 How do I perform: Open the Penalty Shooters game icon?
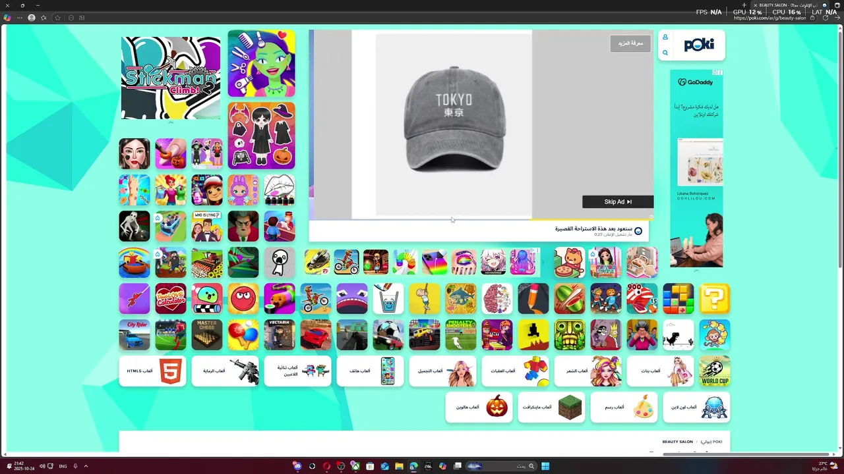pos(461,335)
